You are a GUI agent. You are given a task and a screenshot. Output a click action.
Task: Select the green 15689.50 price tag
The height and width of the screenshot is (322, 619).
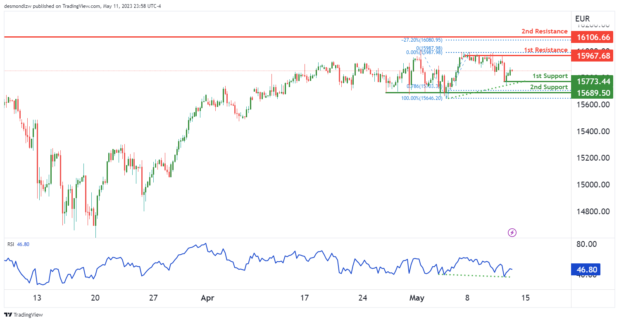coord(592,93)
